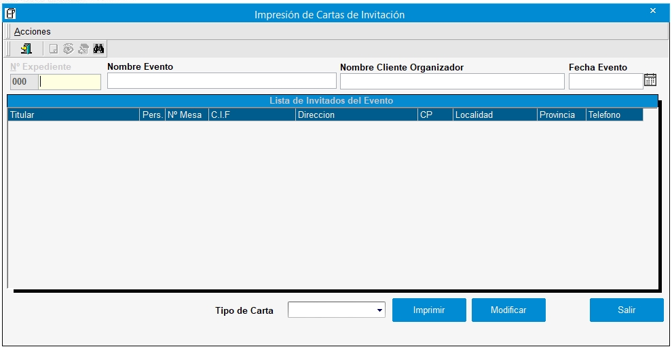This screenshot has width=672, height=349.
Task: Click the Fecha Evento date field
Action: pos(605,81)
